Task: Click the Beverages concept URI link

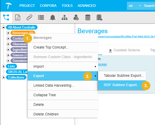Action: [x=127, y=36]
